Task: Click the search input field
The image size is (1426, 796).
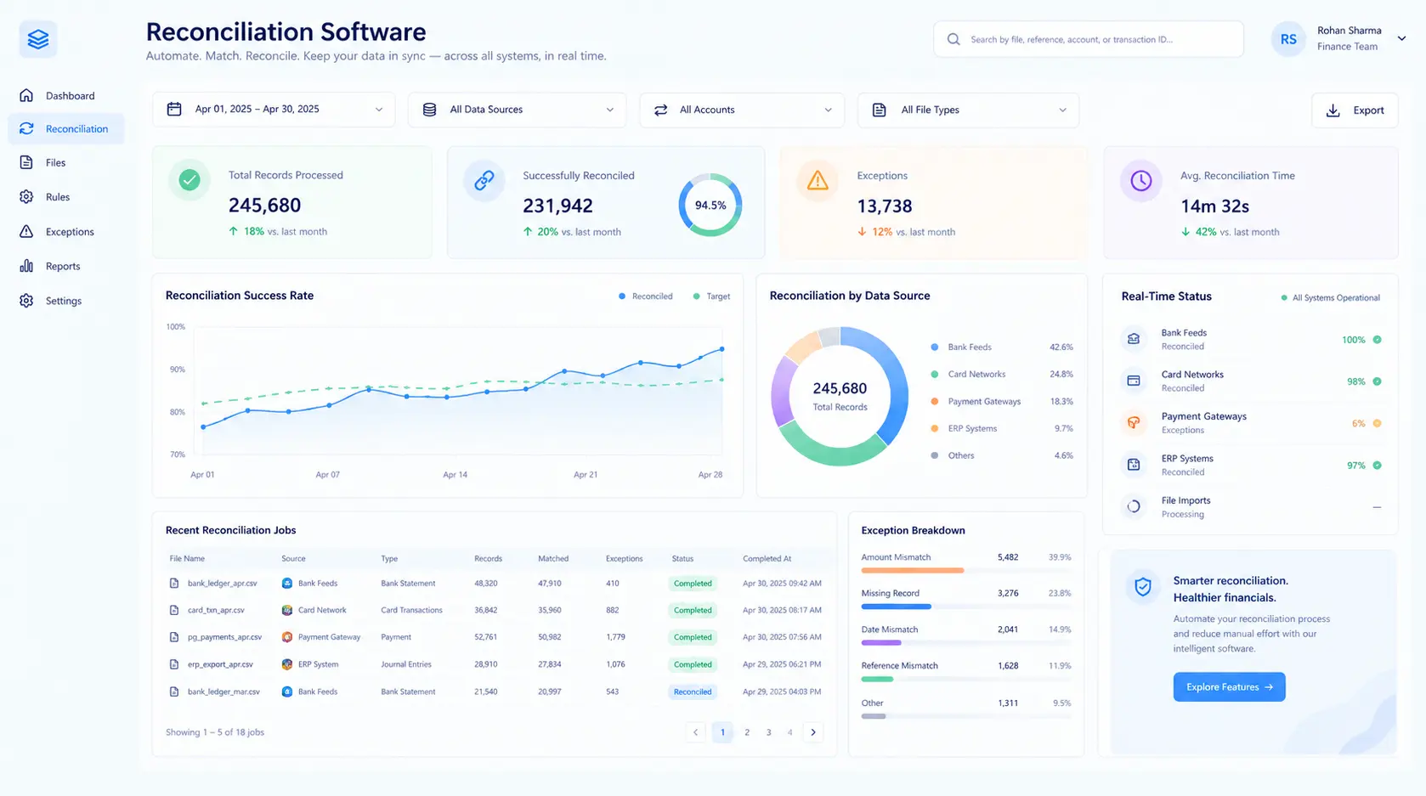Action: point(1089,39)
